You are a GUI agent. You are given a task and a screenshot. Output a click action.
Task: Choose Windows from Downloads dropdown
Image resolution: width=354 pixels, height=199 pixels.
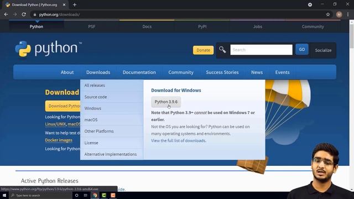click(112, 108)
